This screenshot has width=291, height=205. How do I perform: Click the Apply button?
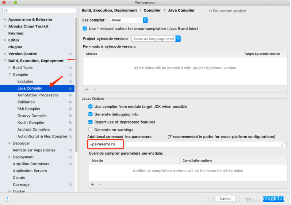coord(249,199)
